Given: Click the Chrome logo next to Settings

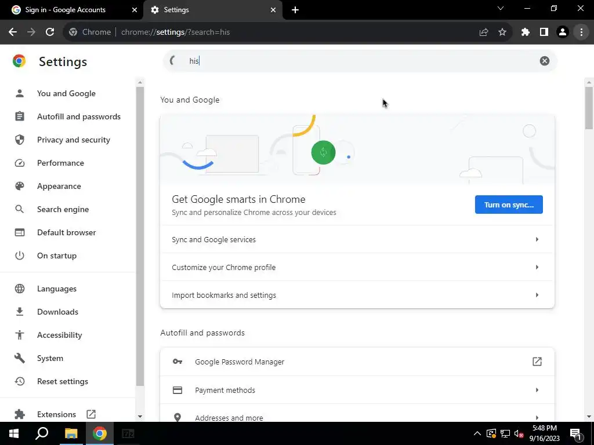Looking at the screenshot, I should (19, 61).
